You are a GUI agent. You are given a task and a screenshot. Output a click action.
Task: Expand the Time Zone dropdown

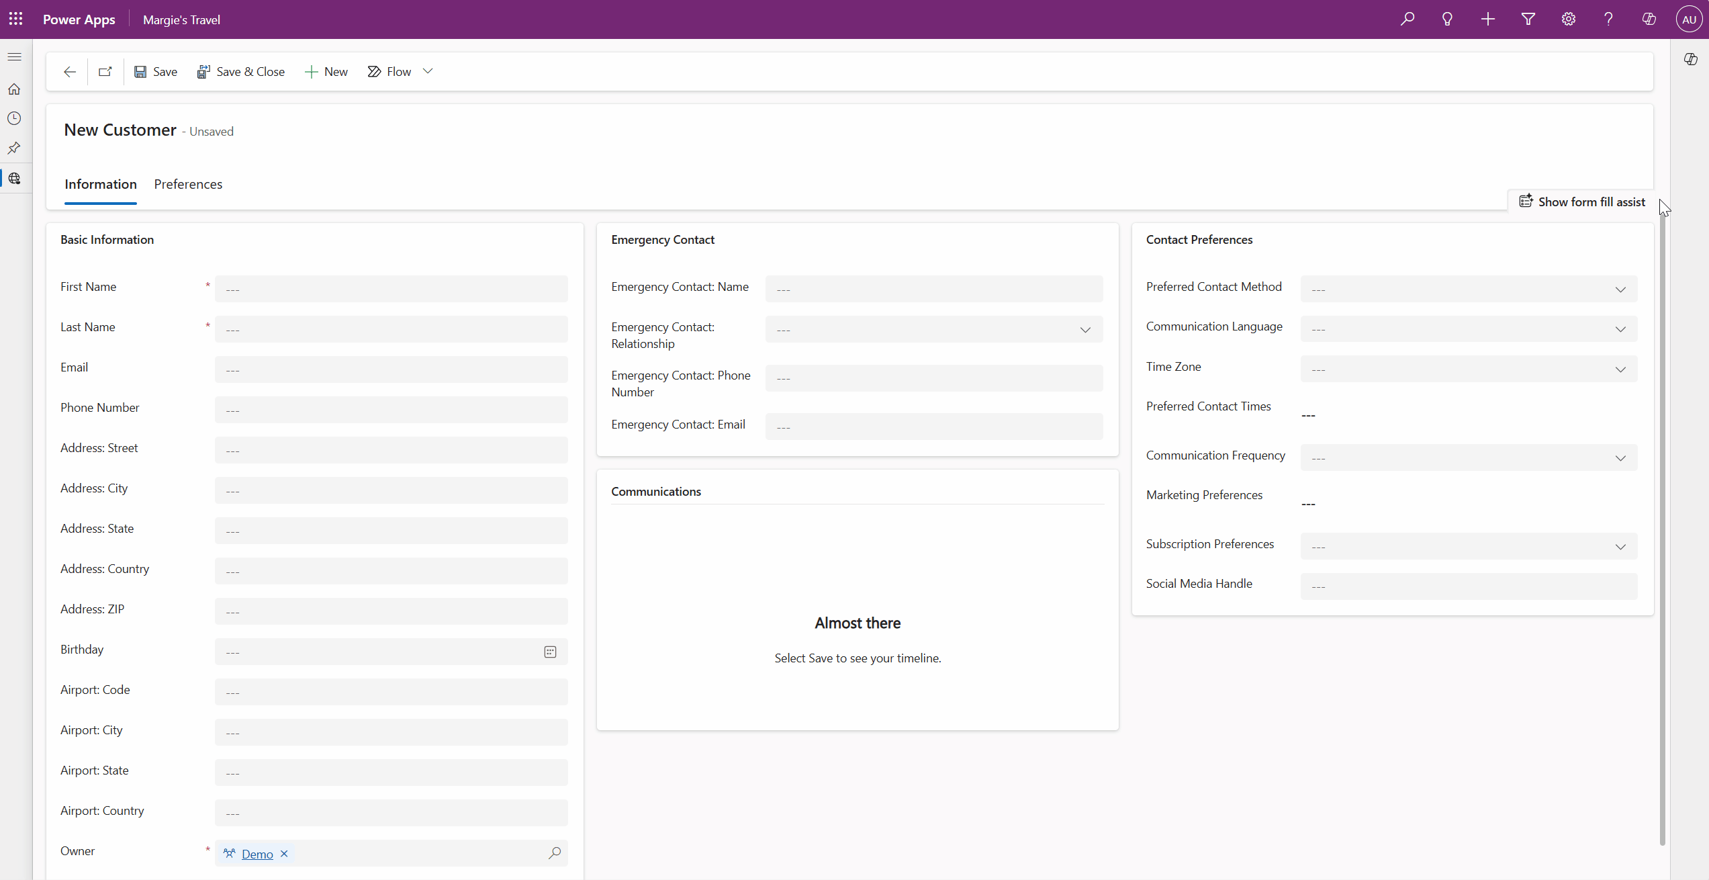coord(1620,369)
